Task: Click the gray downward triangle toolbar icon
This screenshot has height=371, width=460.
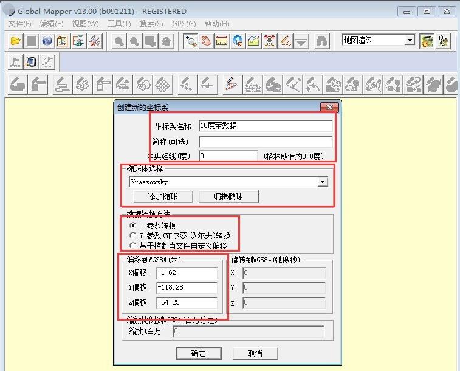Action: coord(301,41)
